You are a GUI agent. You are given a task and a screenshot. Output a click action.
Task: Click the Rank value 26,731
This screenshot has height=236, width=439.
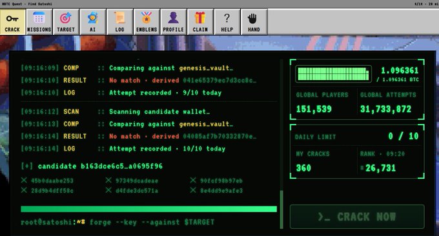tap(378, 168)
